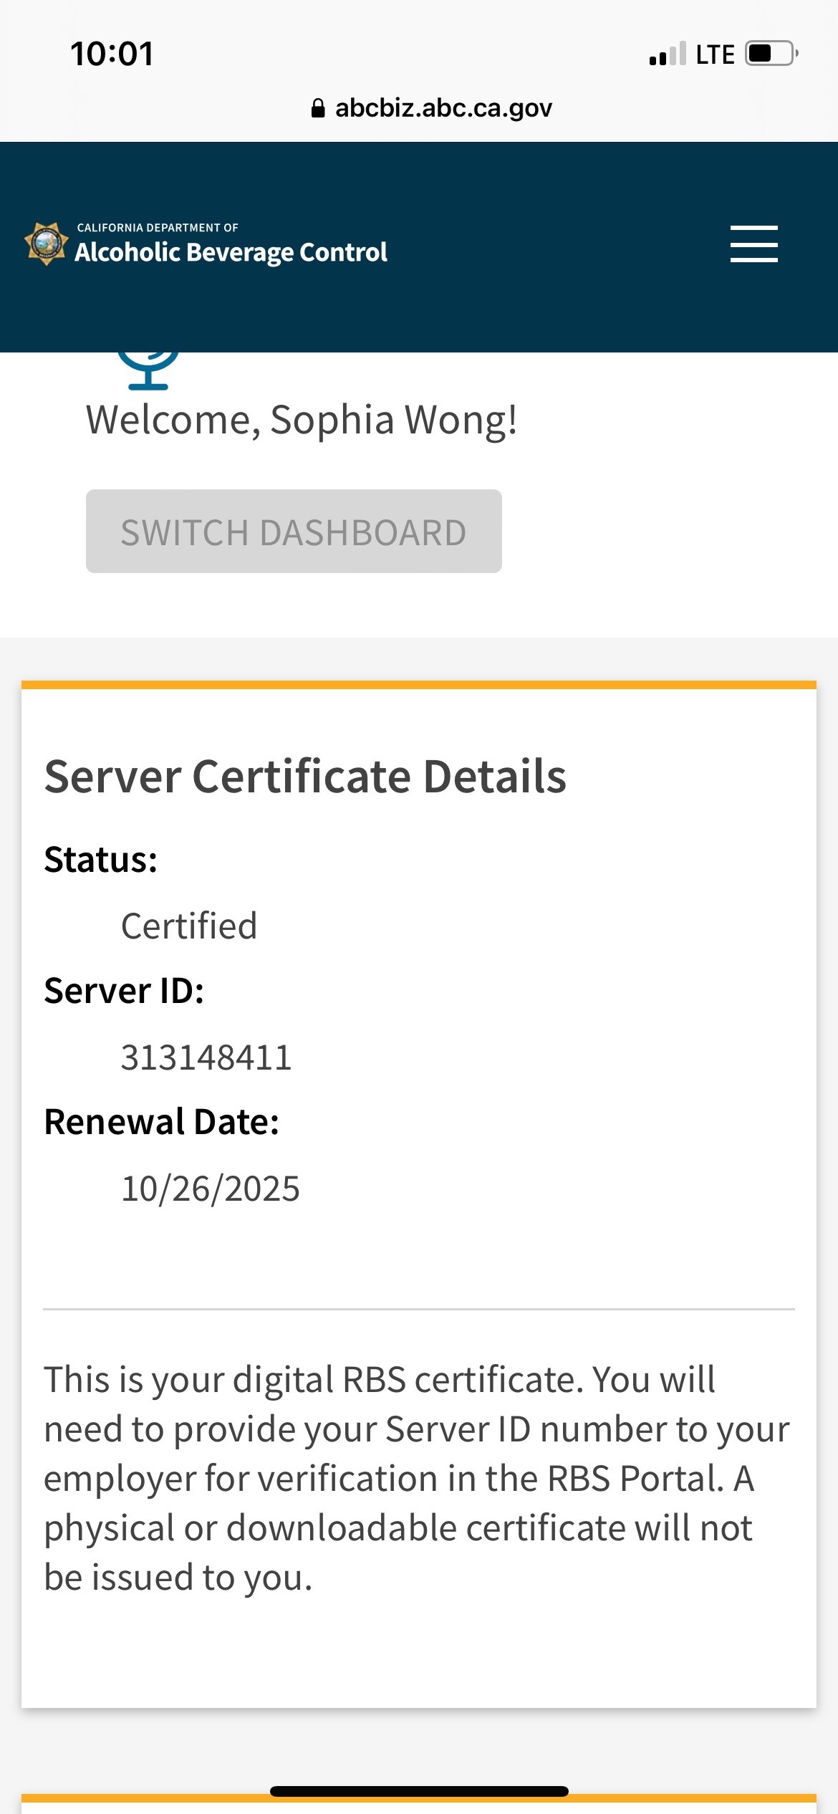This screenshot has height=1814, width=838.
Task: Click the Server ID label
Action: (124, 991)
